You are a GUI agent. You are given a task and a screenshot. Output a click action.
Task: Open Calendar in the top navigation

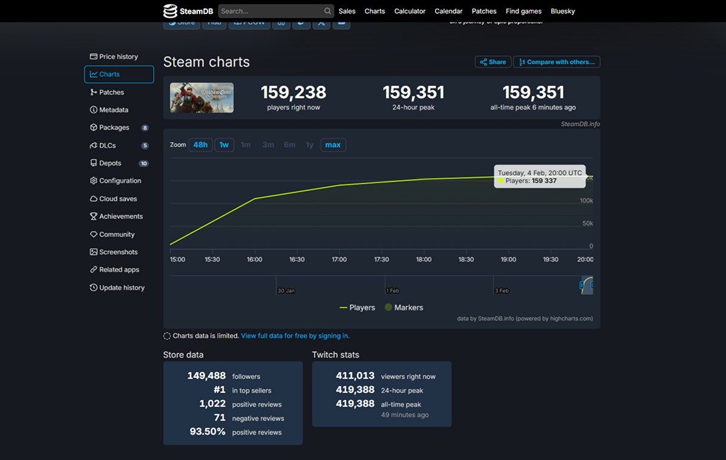[448, 11]
